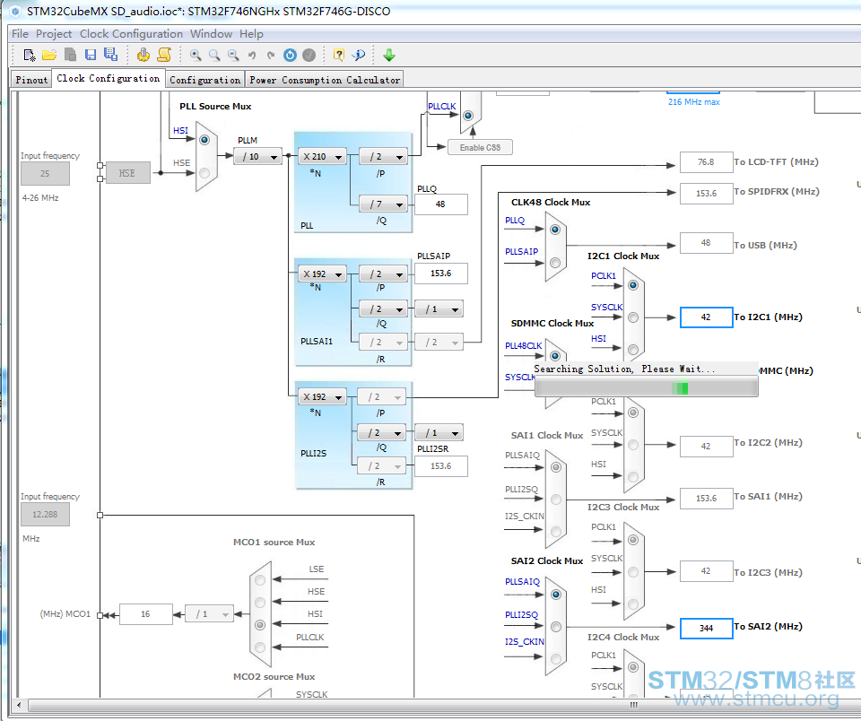Image resolution: width=861 pixels, height=721 pixels.
Task: Select LSE in MCO1 source Mux
Action: click(x=260, y=580)
